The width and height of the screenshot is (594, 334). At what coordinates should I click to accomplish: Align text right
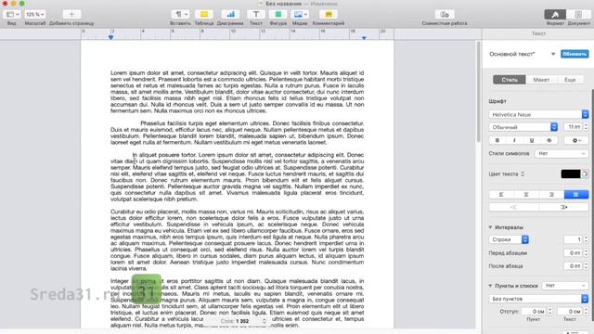click(551, 194)
